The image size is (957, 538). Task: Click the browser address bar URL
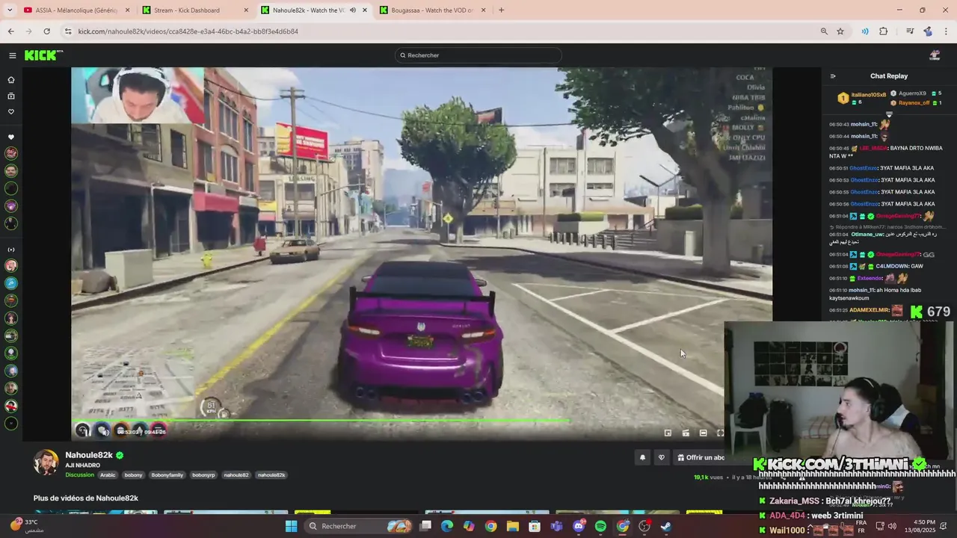[x=188, y=31]
